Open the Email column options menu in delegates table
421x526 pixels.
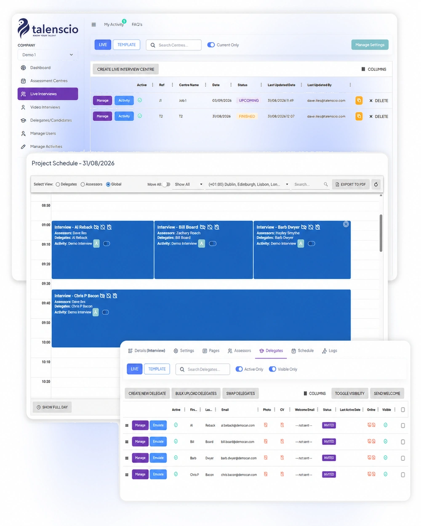258,410
